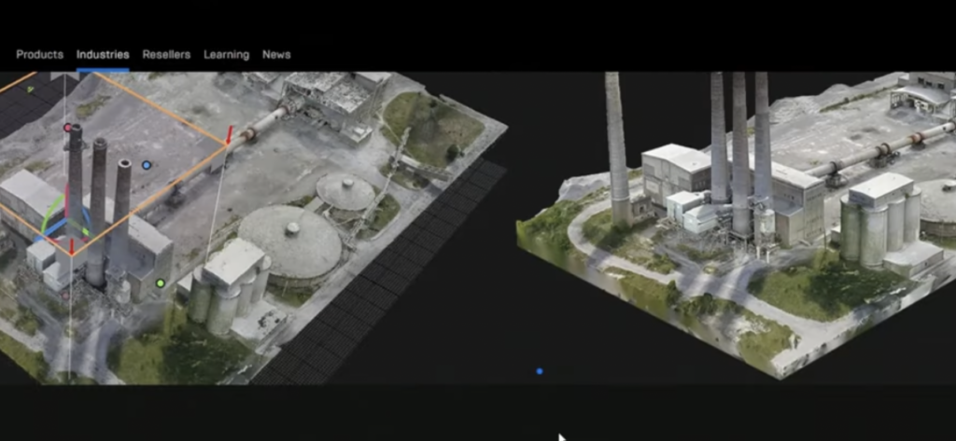Image resolution: width=956 pixels, height=441 pixels.
Task: Grab the red arrow at box bottom corner
Action: click(71, 247)
